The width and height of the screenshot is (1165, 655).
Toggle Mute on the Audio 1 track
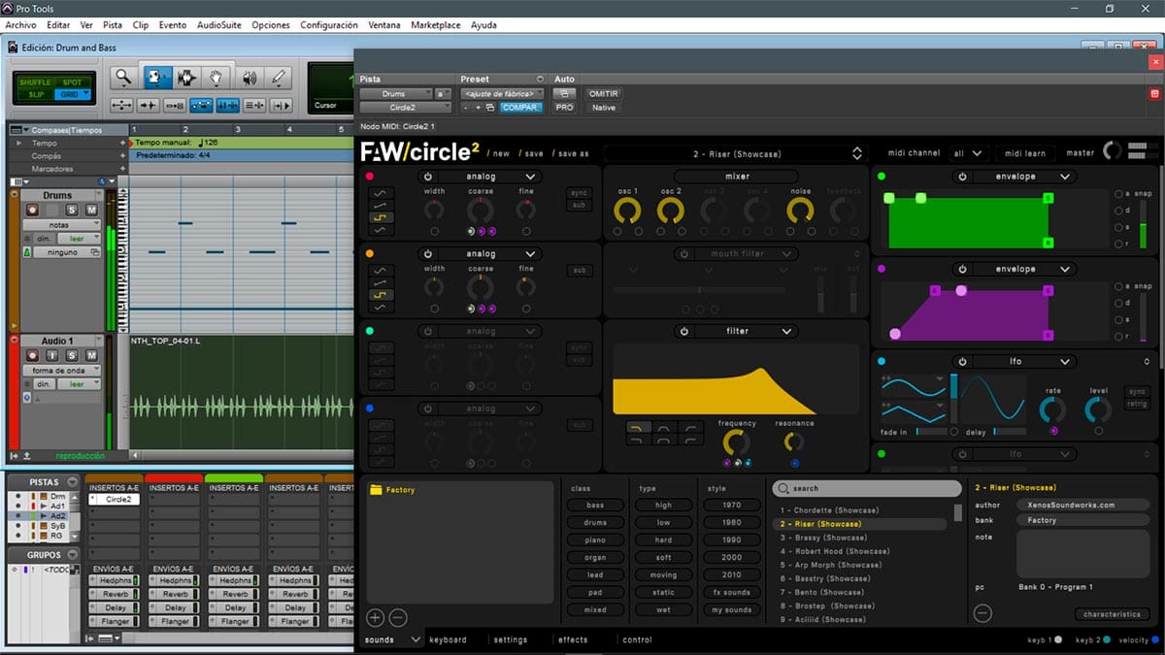pyautogui.click(x=91, y=355)
